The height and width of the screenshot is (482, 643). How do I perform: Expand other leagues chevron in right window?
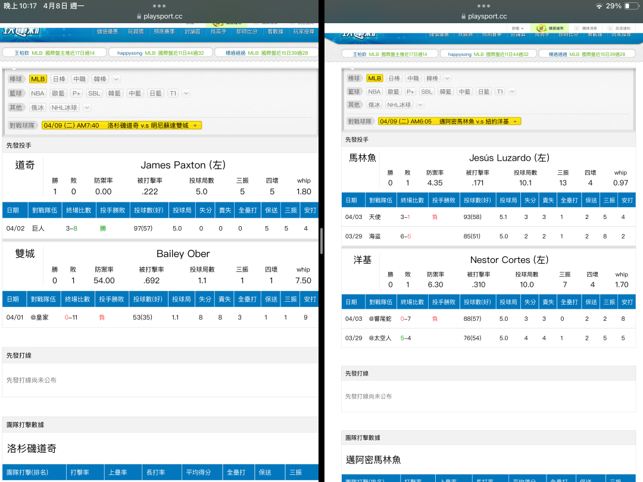[420, 105]
